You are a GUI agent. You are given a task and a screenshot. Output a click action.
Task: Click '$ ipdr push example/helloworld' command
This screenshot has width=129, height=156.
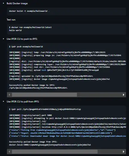(x=26, y=47)
